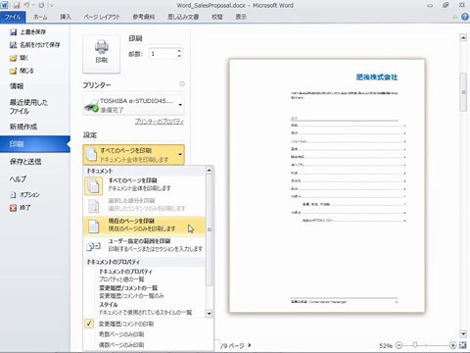The width and height of the screenshot is (470, 353).
Task: Increase copies with 部数 up arrow
Action: 179,51
